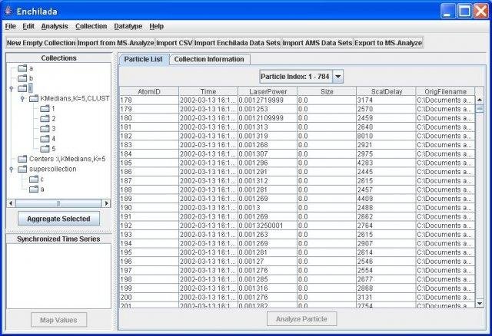Click ScatDelay value 8010
This screenshot has height=336, width=492.
[x=386, y=136]
